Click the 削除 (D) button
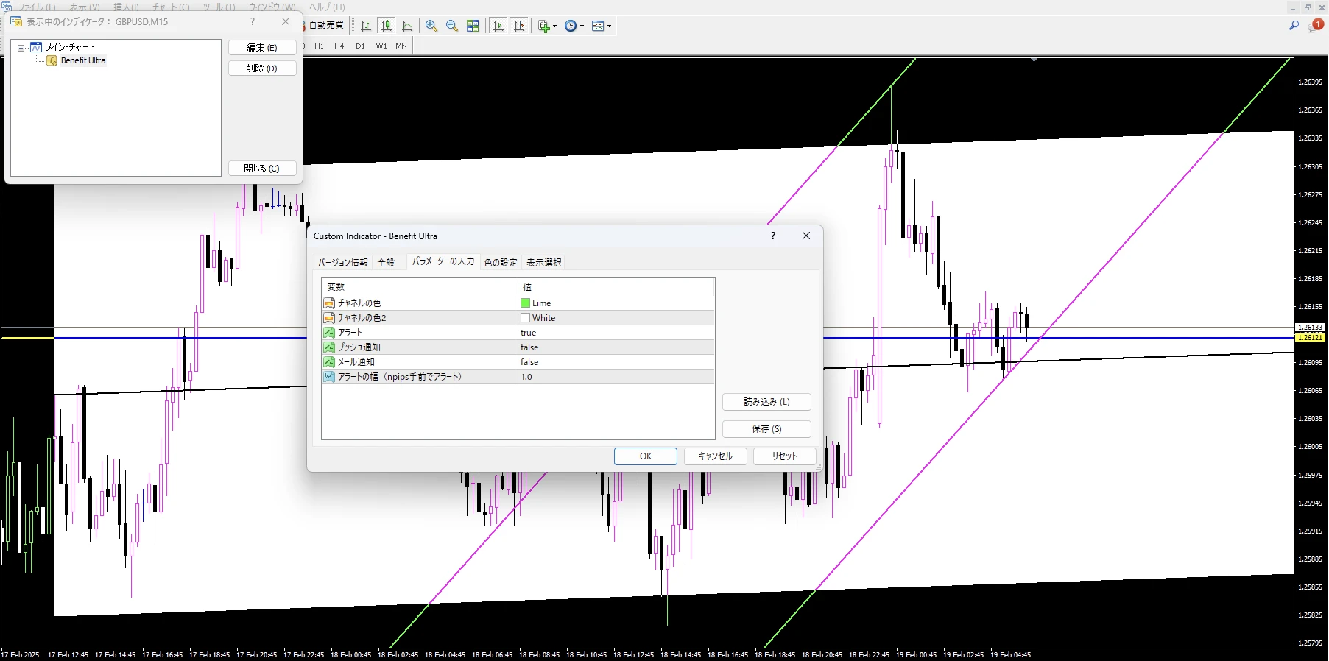The width and height of the screenshot is (1329, 661). tap(262, 68)
